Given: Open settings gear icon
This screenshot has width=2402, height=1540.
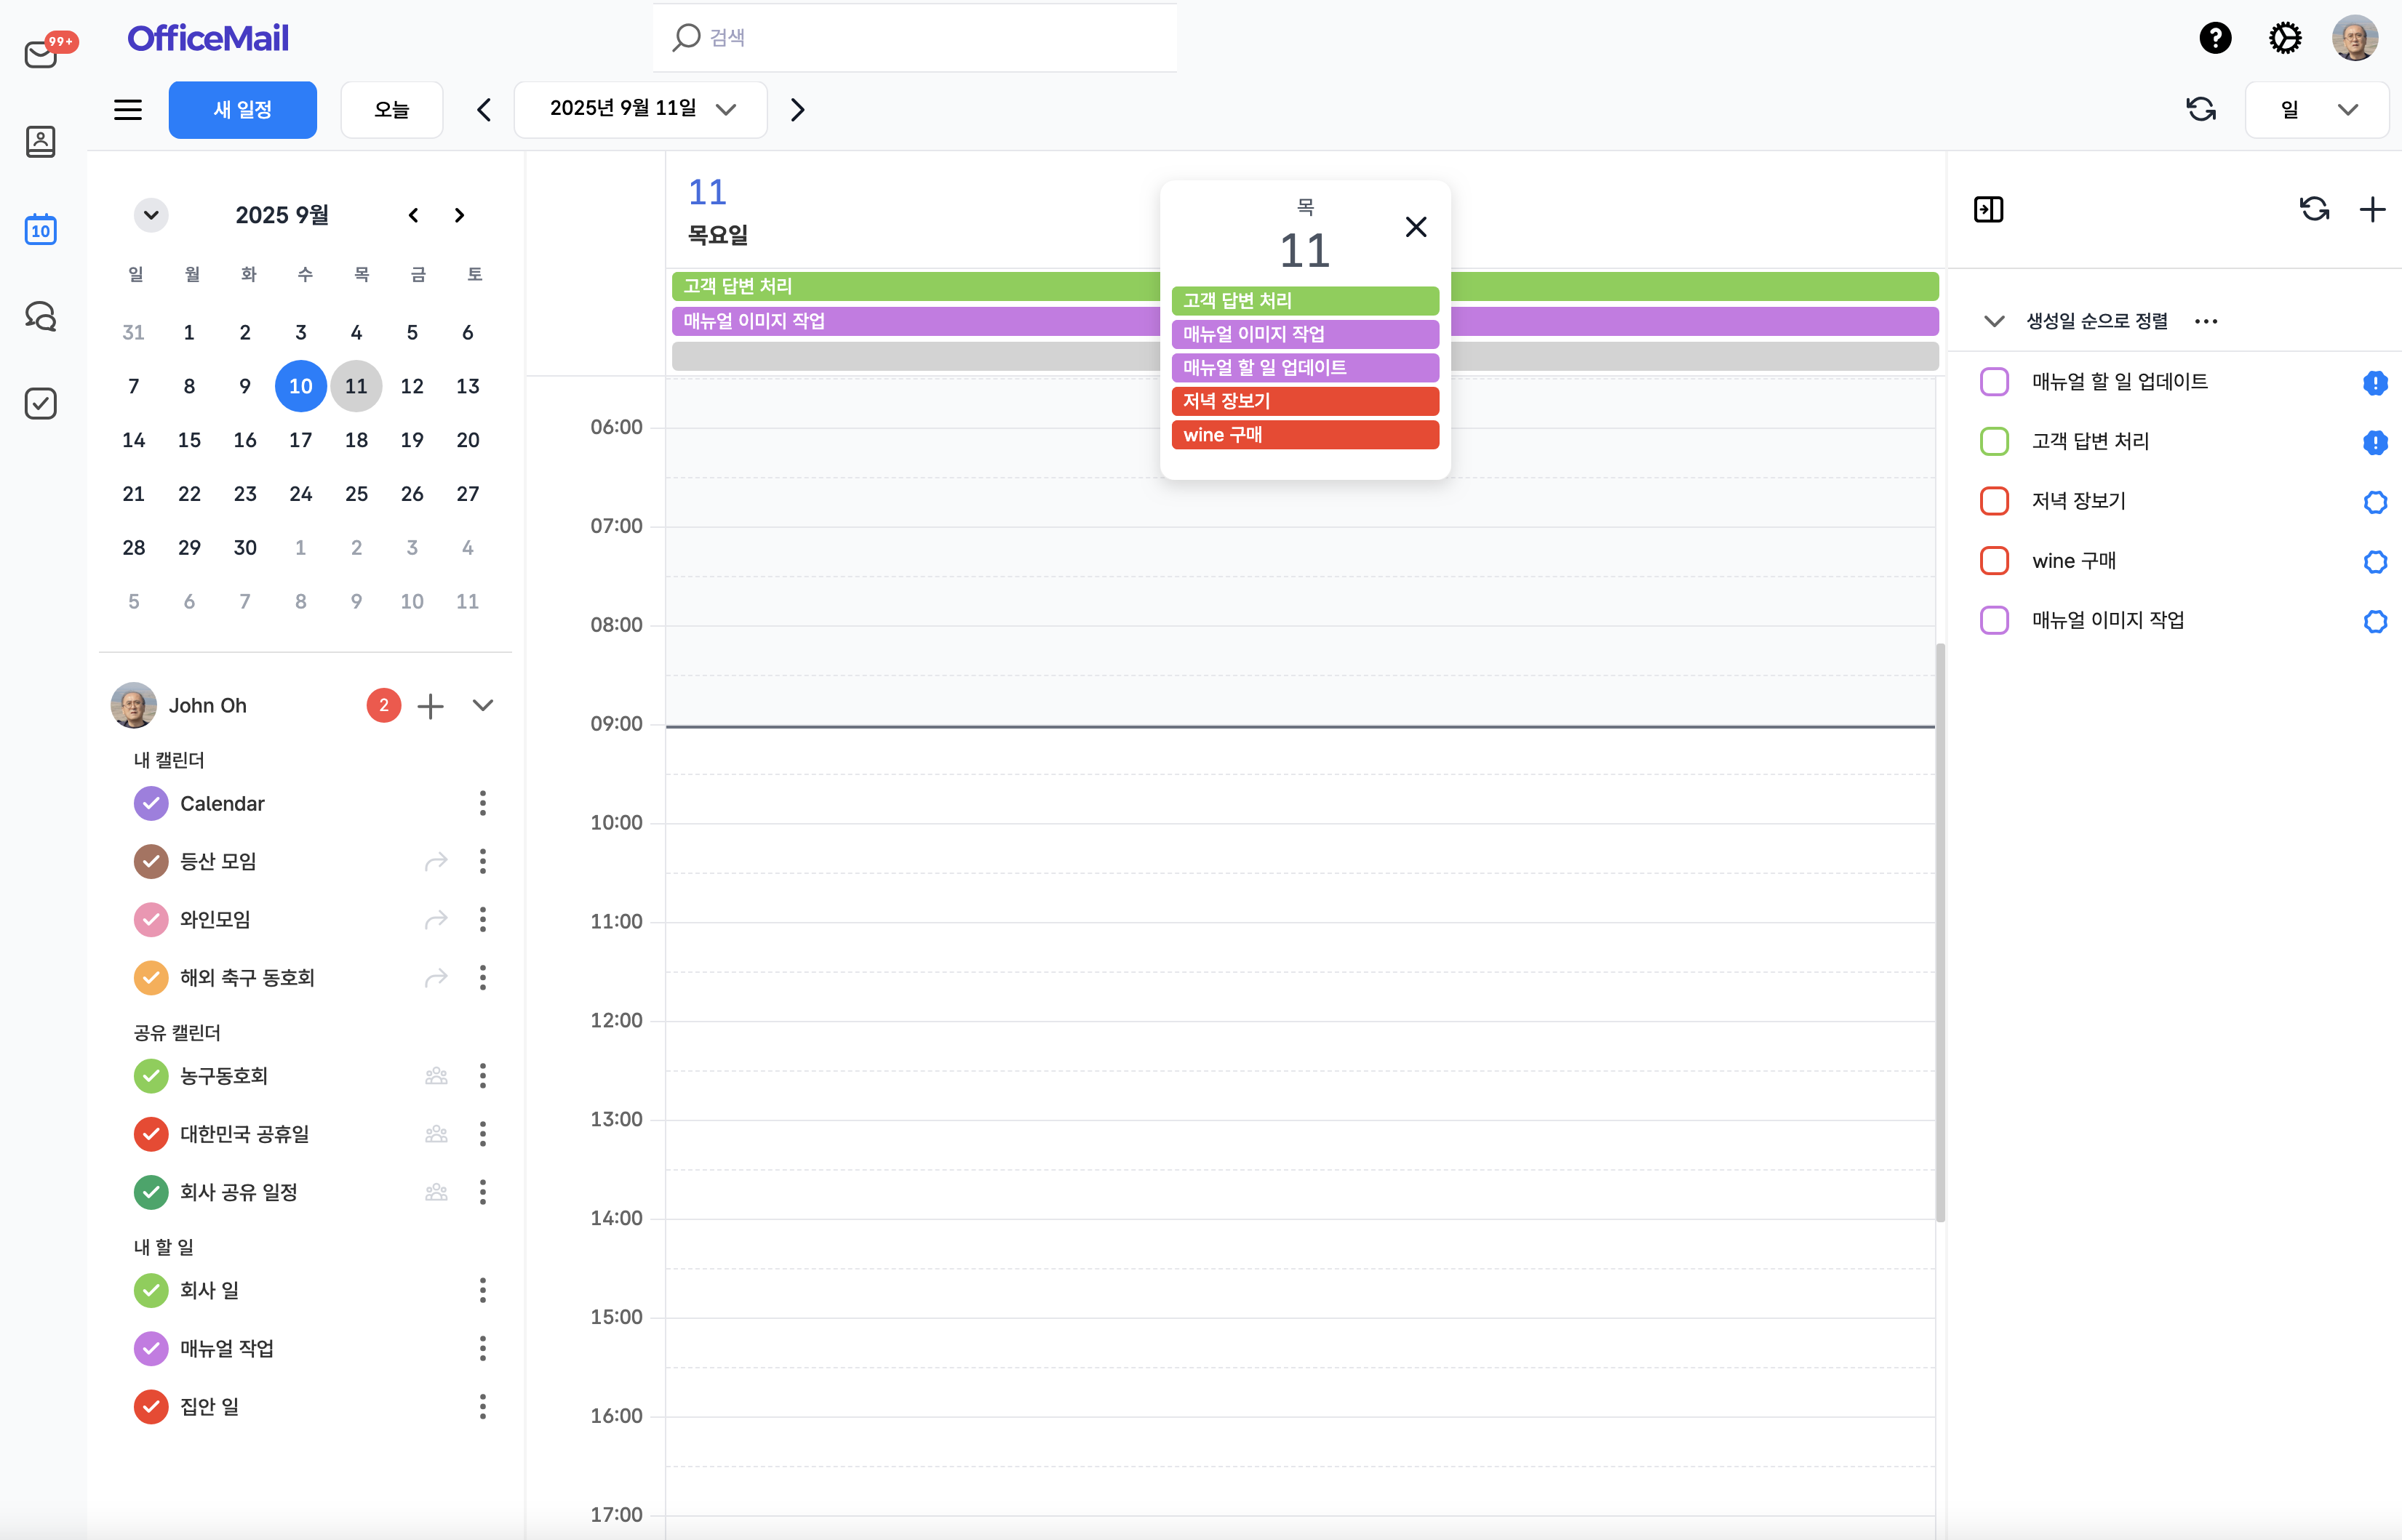Looking at the screenshot, I should click(2285, 38).
